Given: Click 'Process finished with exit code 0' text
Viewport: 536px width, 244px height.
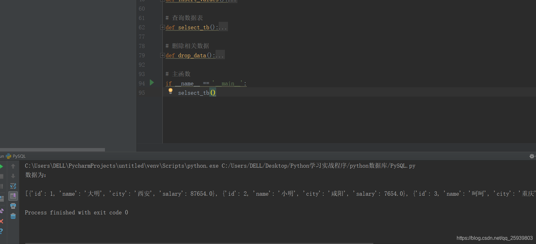Looking at the screenshot, I should pos(77,213).
